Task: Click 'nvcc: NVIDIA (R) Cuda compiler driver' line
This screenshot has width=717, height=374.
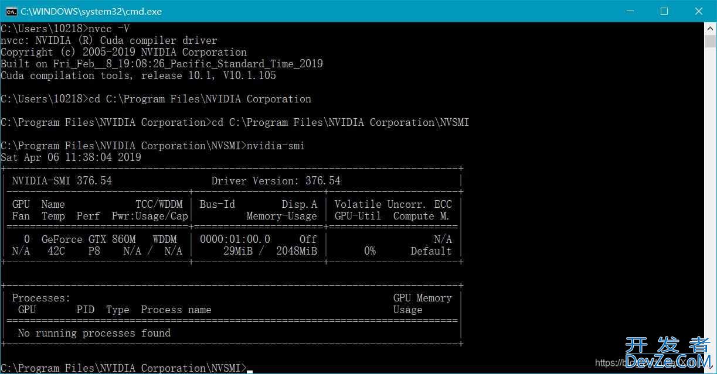Action: click(x=109, y=40)
